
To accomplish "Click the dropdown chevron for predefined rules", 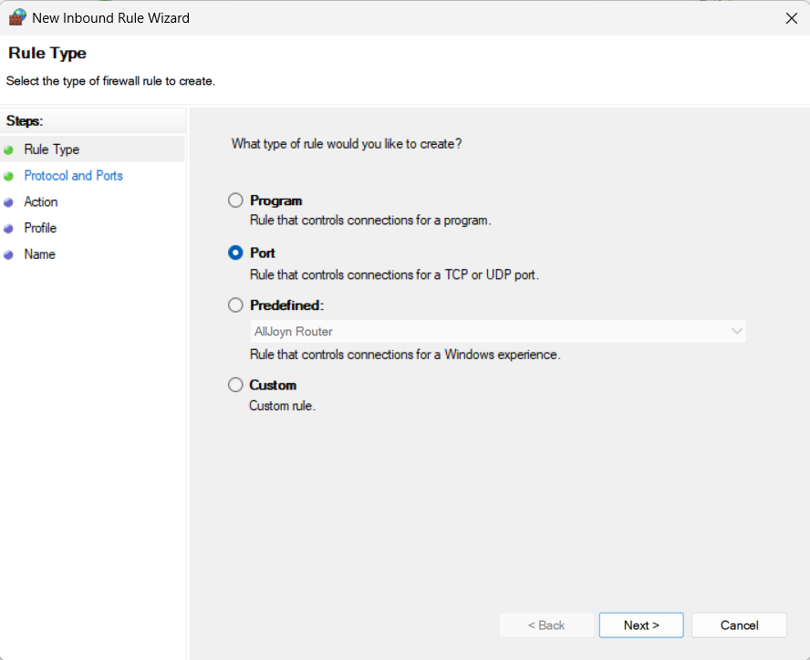I will click(x=736, y=331).
